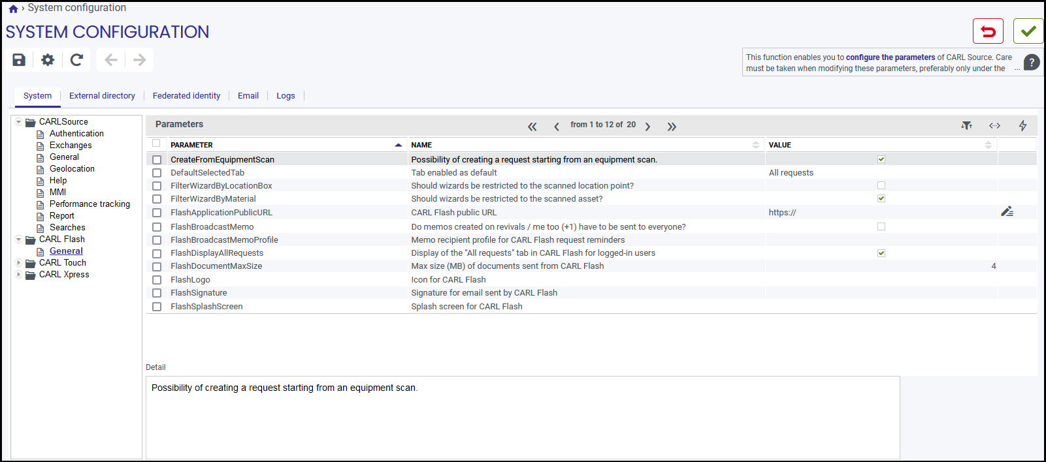Viewport: 1046px width, 462px height.
Task: Open the settings gear icon
Action: [48, 60]
